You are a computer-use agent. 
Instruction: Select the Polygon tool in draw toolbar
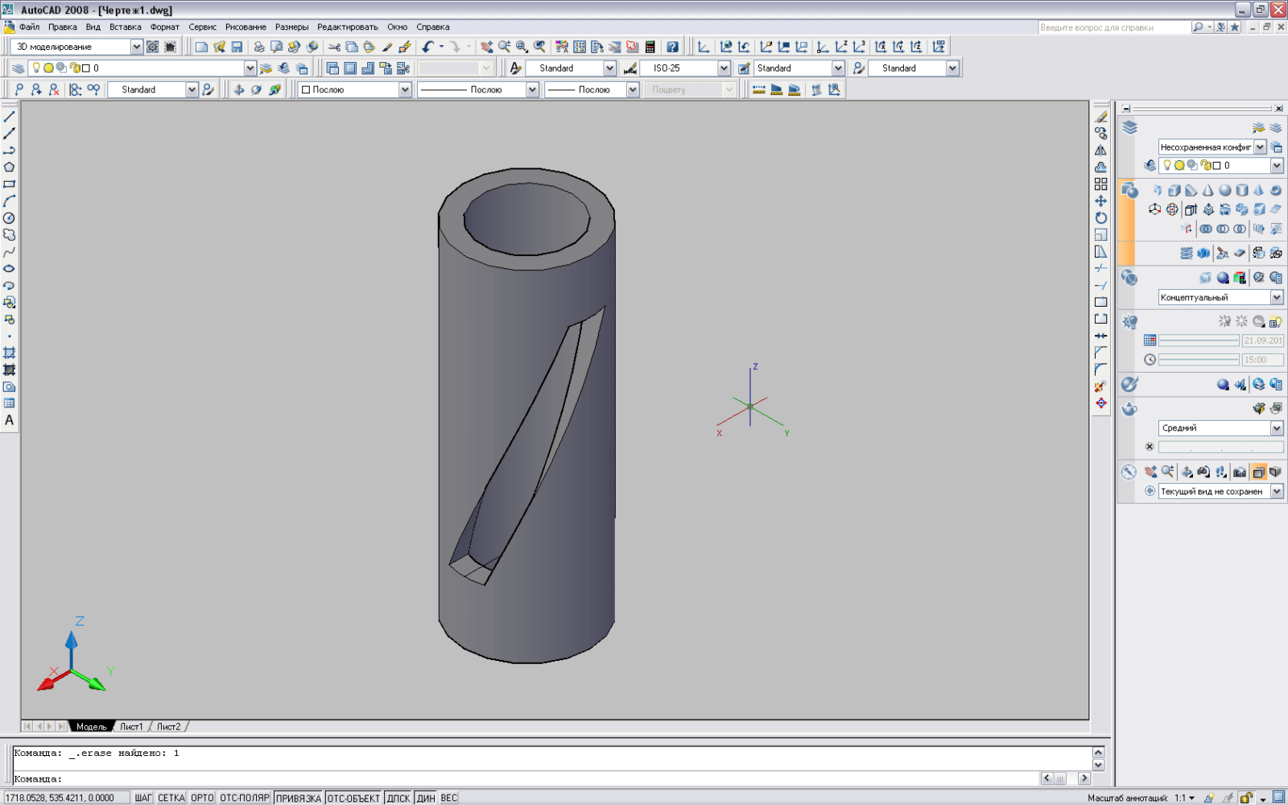tap(10, 167)
